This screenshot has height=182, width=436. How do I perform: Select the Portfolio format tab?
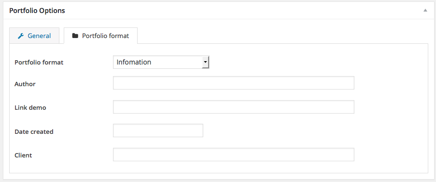tap(100, 36)
